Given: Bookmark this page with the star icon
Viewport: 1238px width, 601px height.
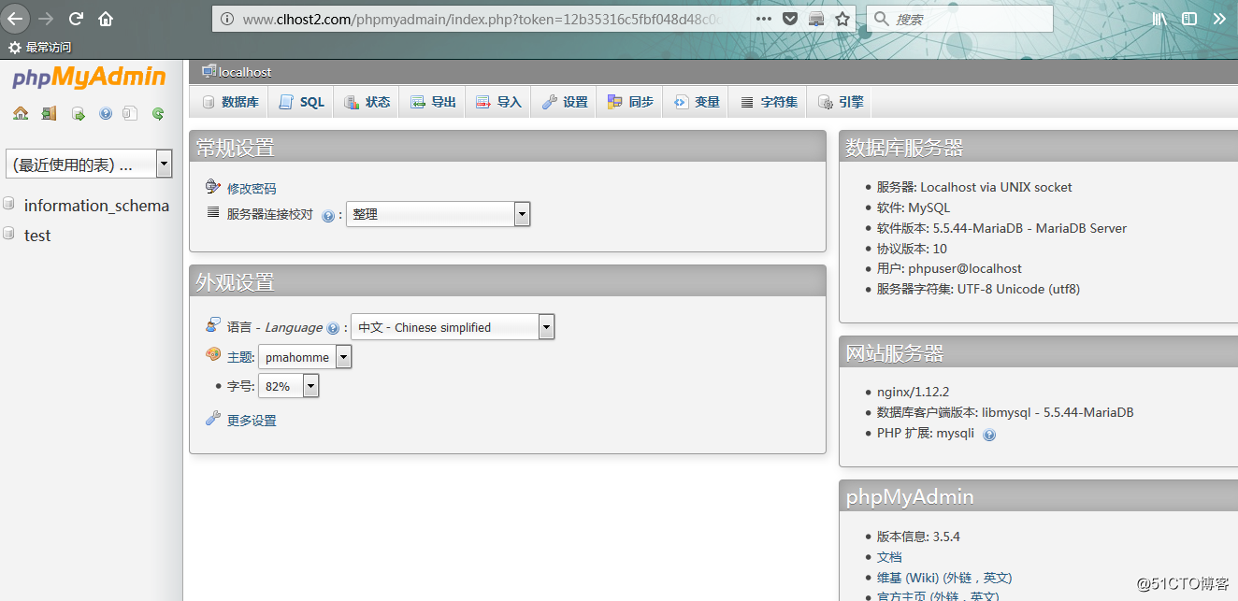Looking at the screenshot, I should [842, 19].
